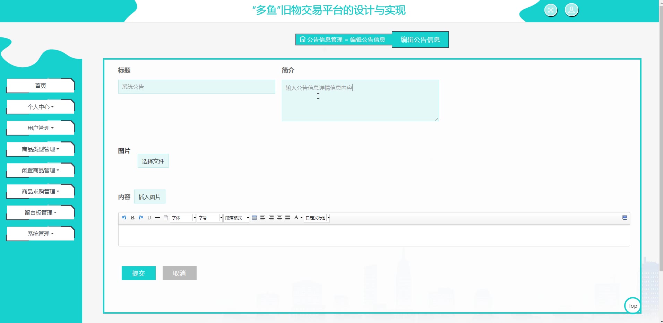The height and width of the screenshot is (323, 663).
Task: Toggle the editor fullscreen icon at toolbar right
Action: [625, 218]
